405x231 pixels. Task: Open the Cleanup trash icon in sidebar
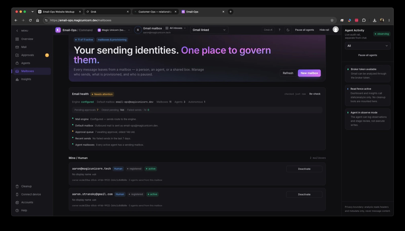(17, 186)
